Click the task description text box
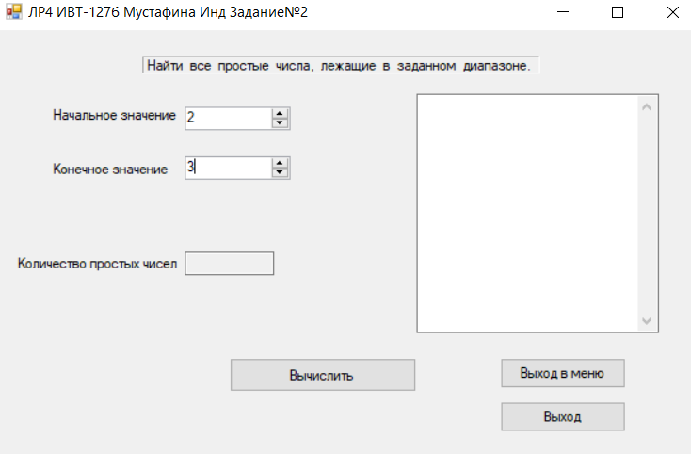 tap(341, 65)
